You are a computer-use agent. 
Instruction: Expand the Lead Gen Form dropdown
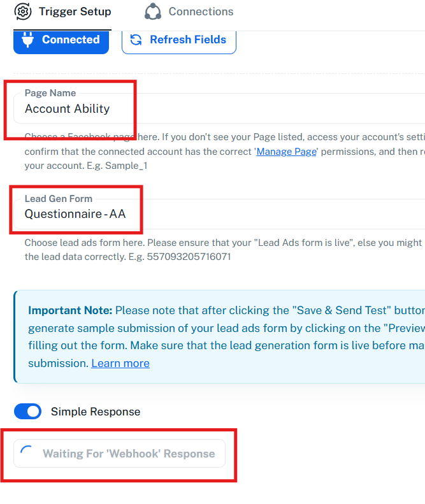coord(255,214)
